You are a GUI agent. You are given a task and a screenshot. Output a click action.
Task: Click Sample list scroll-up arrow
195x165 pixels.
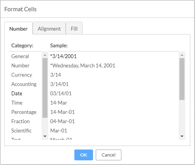pos(182,55)
